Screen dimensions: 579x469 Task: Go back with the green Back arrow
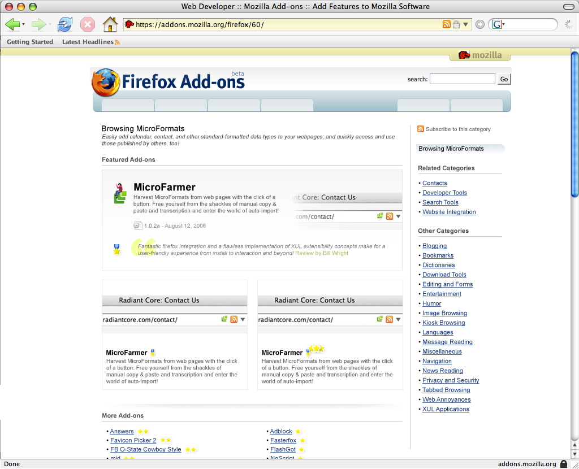(12, 24)
